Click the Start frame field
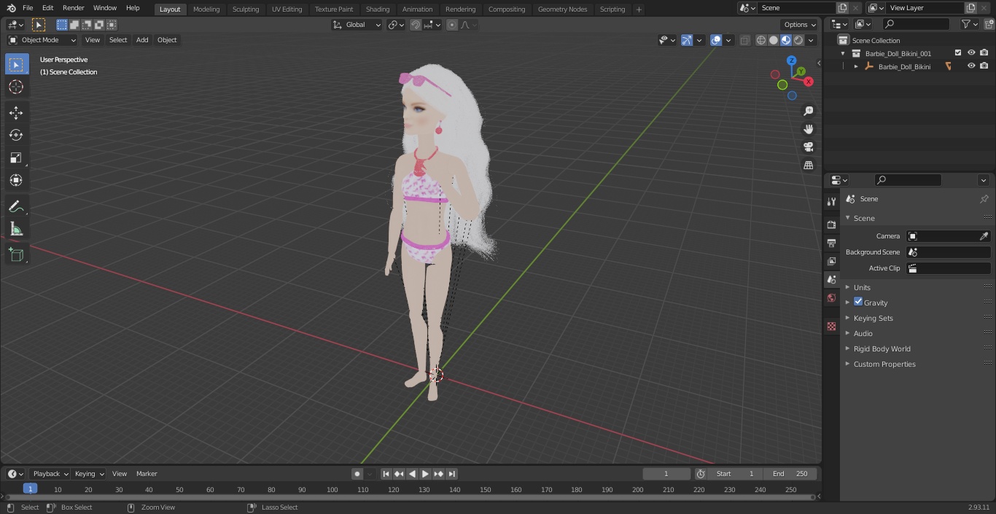 point(735,474)
